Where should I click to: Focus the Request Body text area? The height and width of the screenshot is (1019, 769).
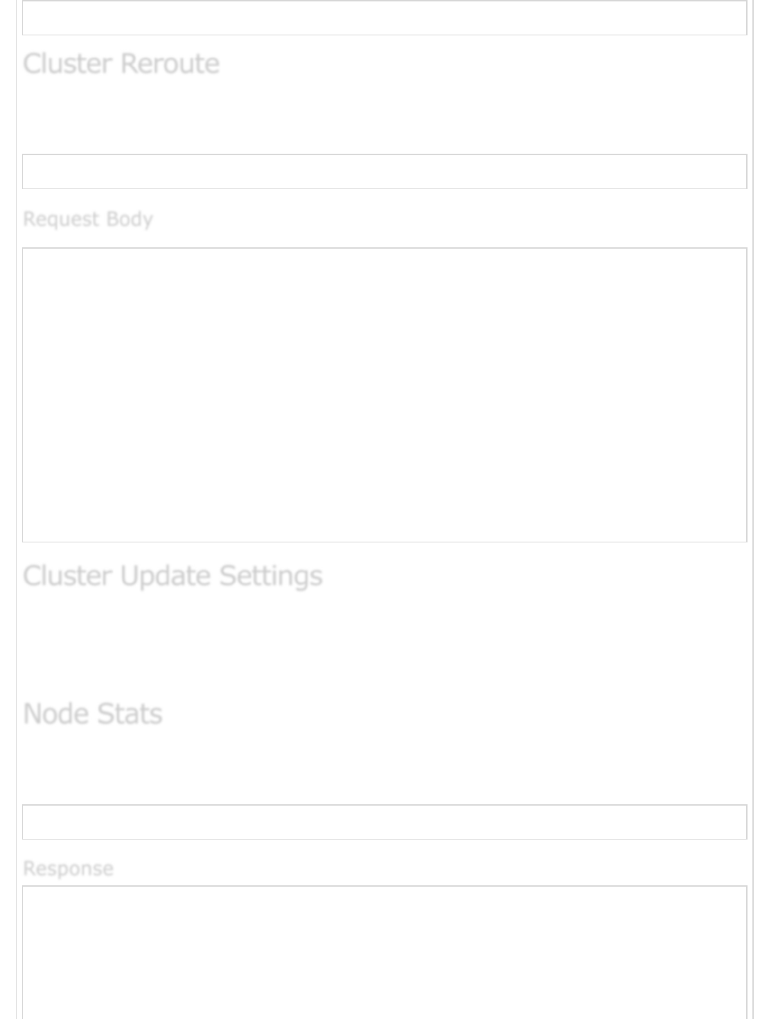(x=384, y=395)
